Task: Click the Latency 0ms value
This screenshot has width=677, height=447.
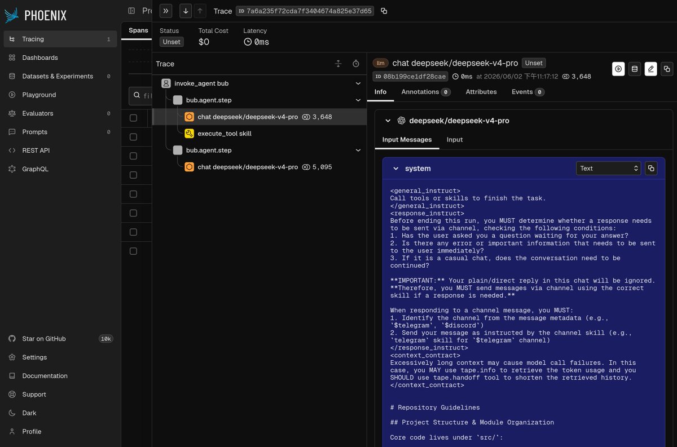Action: tap(256, 42)
